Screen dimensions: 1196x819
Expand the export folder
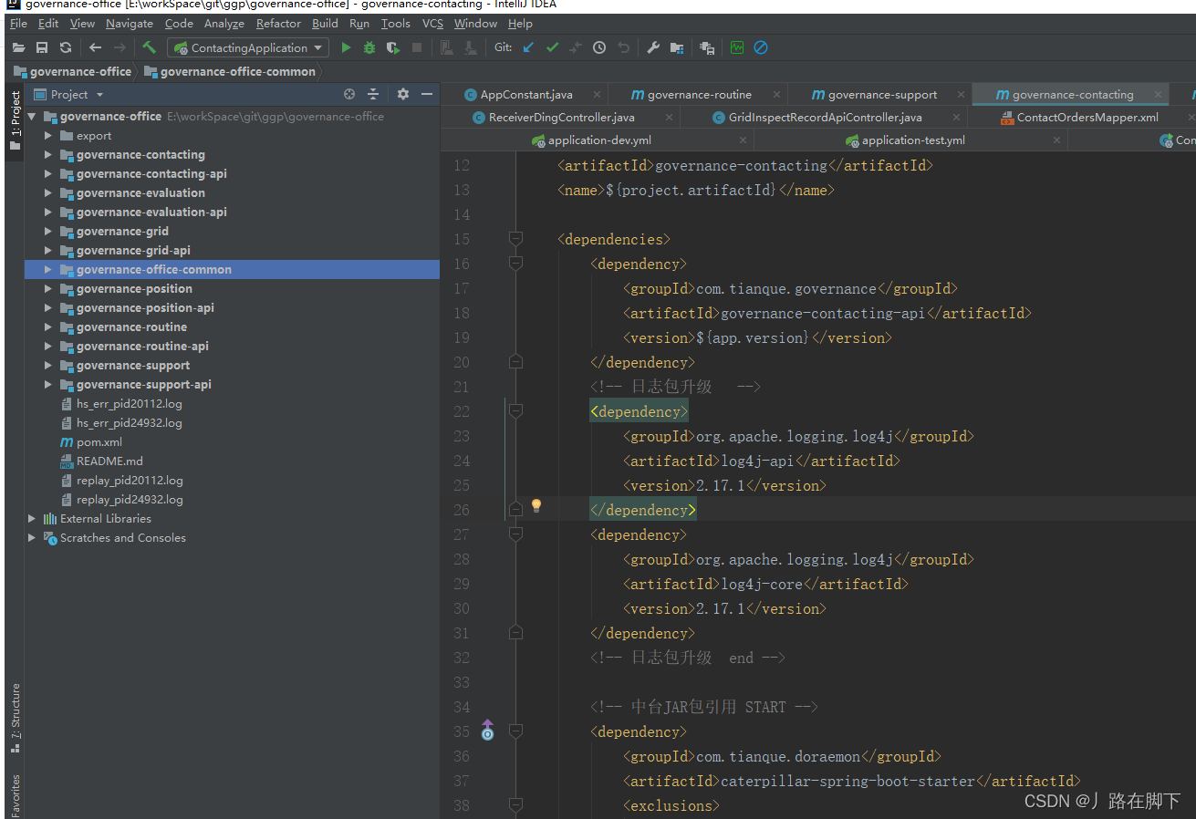(48, 136)
